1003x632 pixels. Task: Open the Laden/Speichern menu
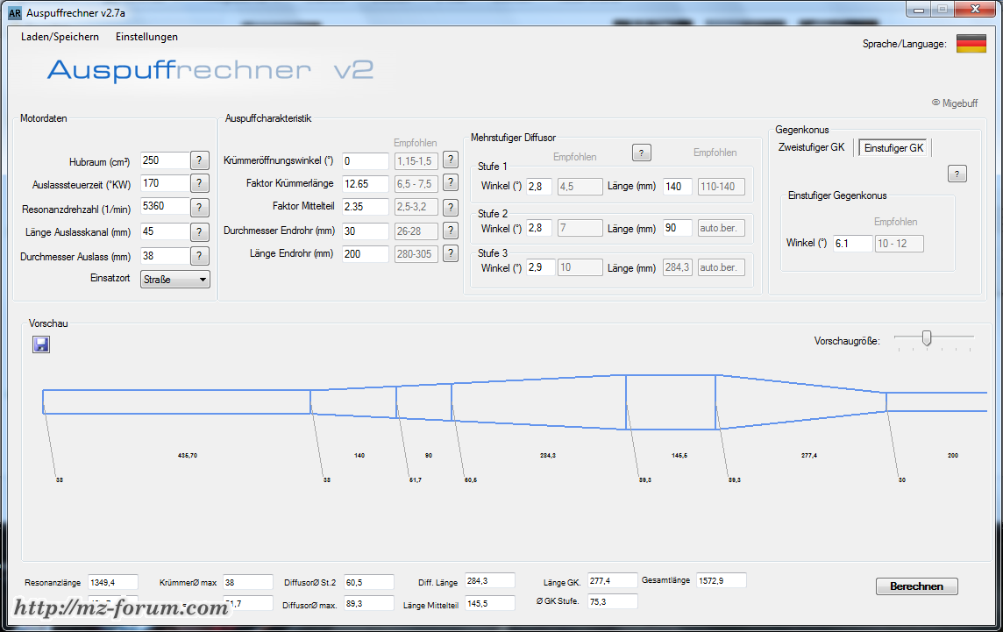point(60,37)
